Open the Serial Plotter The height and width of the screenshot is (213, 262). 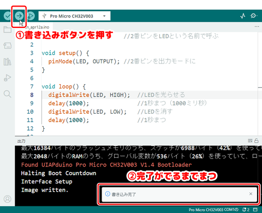pos(243,16)
